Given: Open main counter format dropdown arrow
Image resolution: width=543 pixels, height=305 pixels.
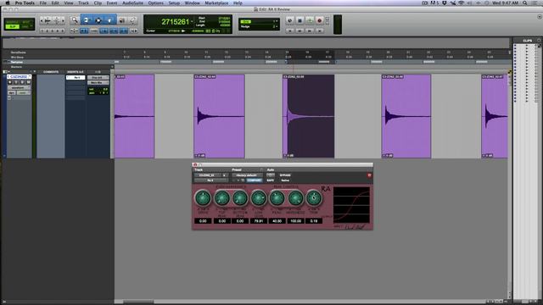Looking at the screenshot, I should (193, 22).
